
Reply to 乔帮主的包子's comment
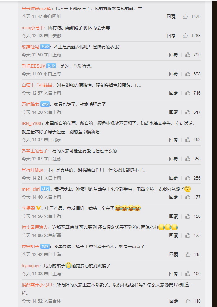173,159
